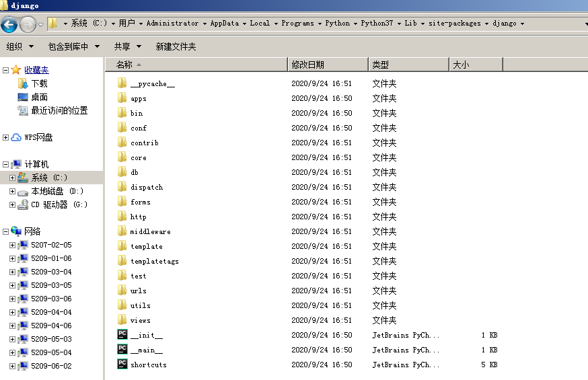Click the core folder icon
The height and width of the screenshot is (380, 588).
(122, 157)
